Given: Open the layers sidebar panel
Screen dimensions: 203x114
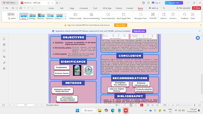Looking at the screenshot, I should coord(4,69).
